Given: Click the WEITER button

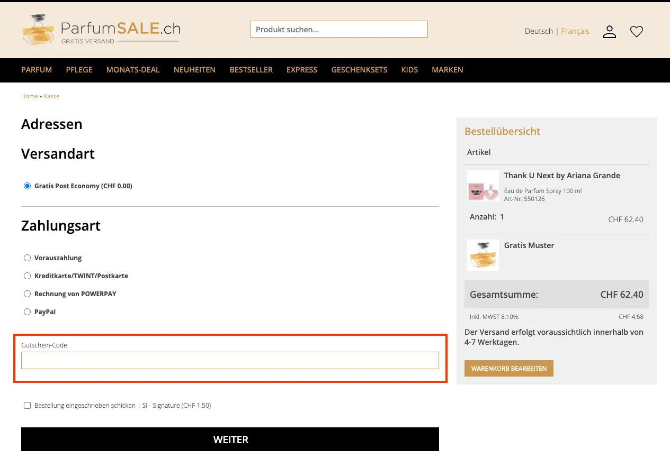Looking at the screenshot, I should point(230,440).
